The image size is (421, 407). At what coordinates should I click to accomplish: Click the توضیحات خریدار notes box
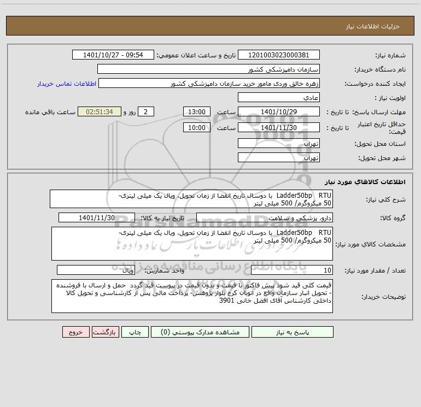(192, 296)
